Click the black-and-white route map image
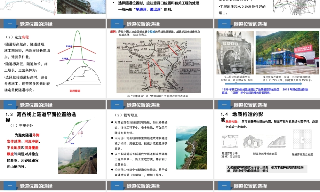 (x=159, y=65)
